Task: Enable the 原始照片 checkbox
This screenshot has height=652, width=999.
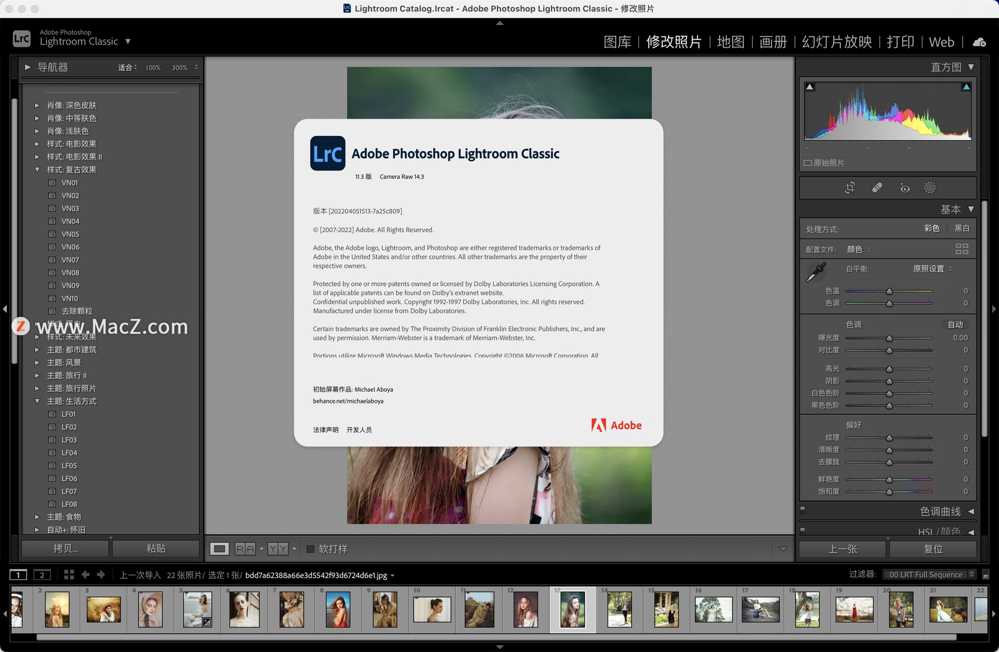Action: pos(808,163)
